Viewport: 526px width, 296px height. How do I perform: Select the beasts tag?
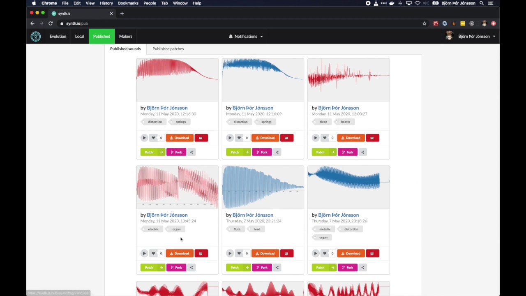[x=345, y=122]
